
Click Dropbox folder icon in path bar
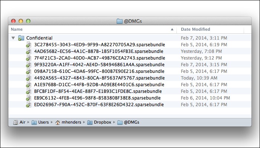tap(90, 122)
